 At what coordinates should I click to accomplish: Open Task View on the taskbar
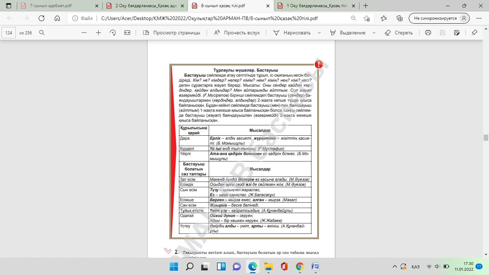point(205,266)
